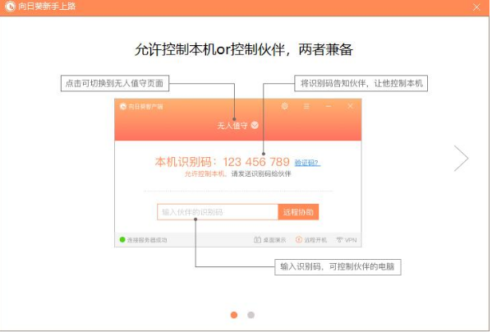The height and width of the screenshot is (333, 492).
Task: Click the 本机识别码 123 456 789 text
Action: tap(222, 162)
